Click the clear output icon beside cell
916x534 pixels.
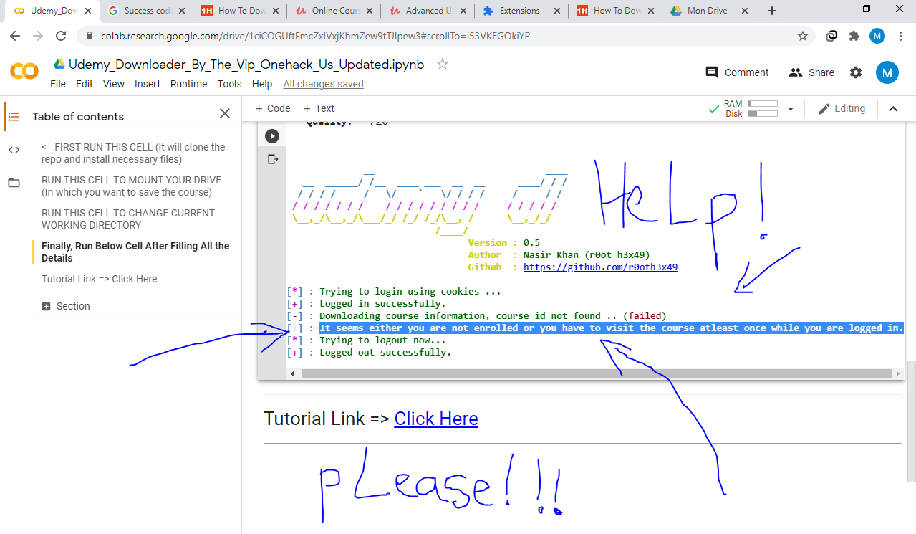272,159
